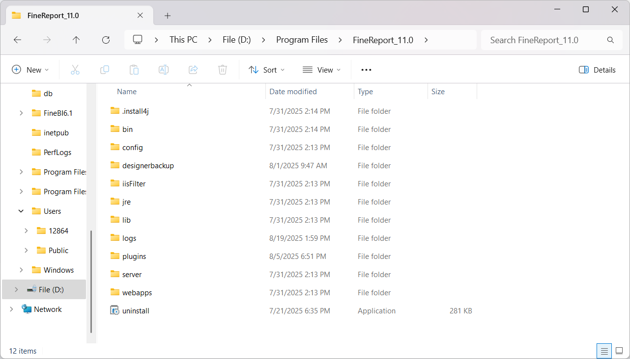
Task: Toggle the Details pane
Action: 597,70
